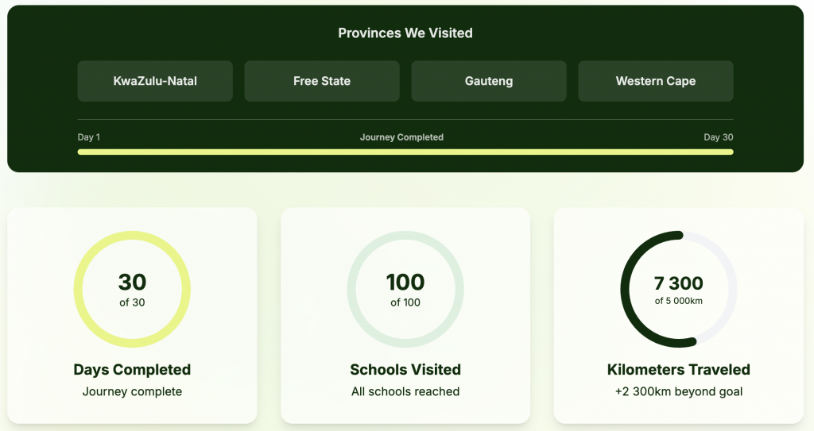814x431 pixels.
Task: Click the Days Completed progress ring
Action: pos(79,289)
